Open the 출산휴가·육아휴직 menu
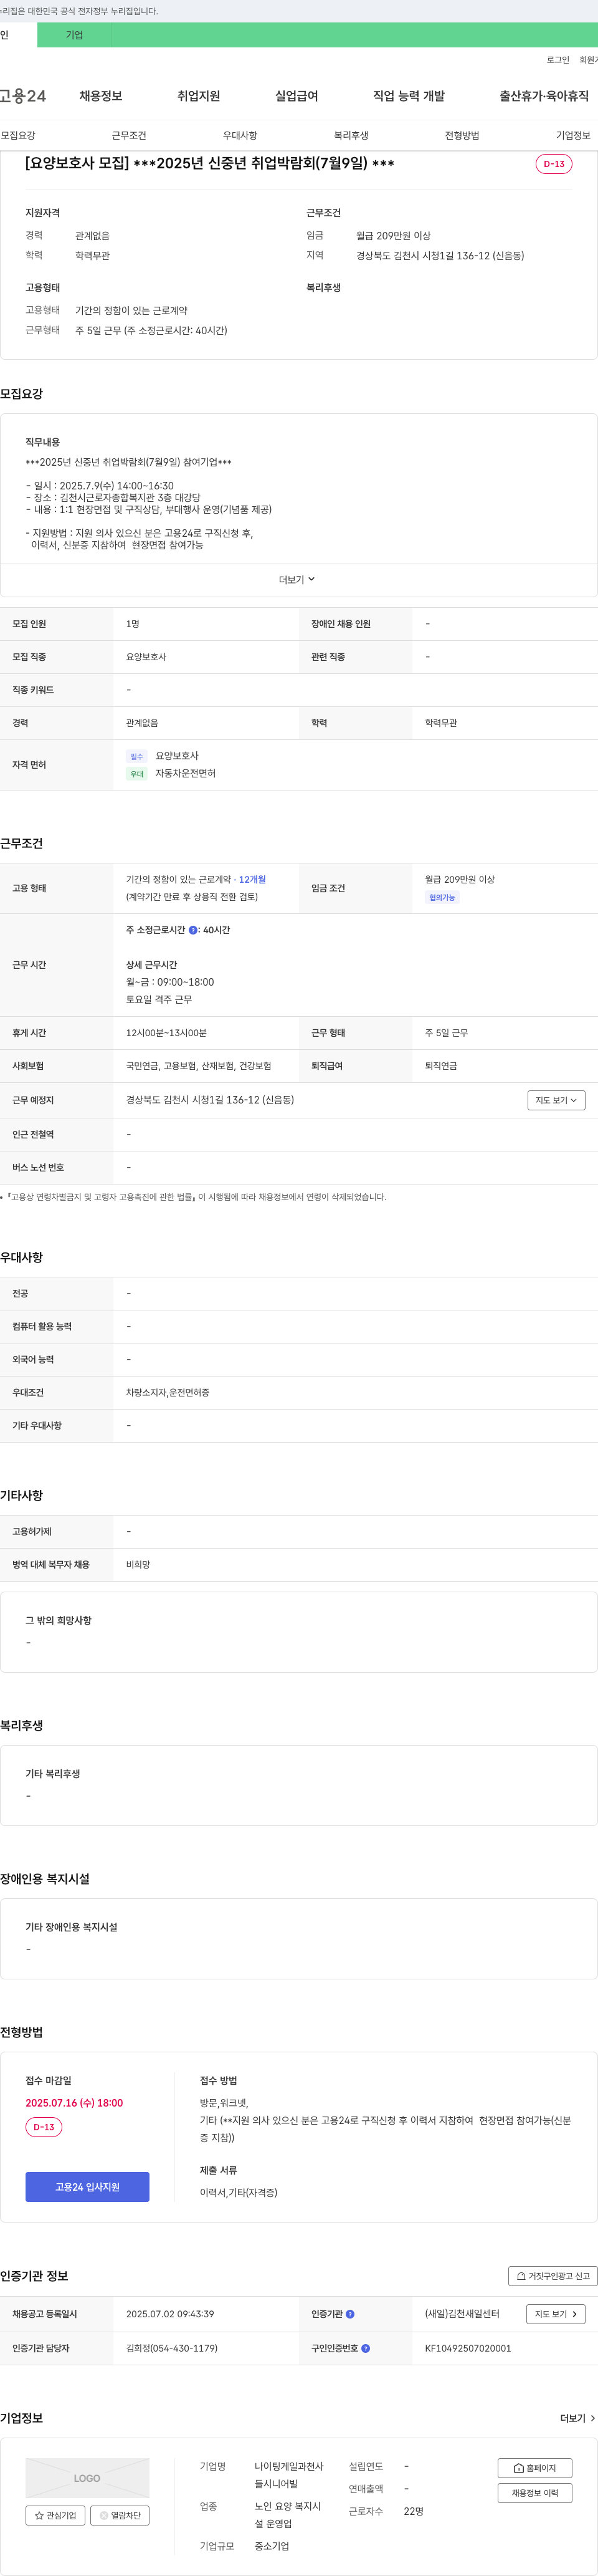Image resolution: width=598 pixels, height=2576 pixels. [544, 96]
